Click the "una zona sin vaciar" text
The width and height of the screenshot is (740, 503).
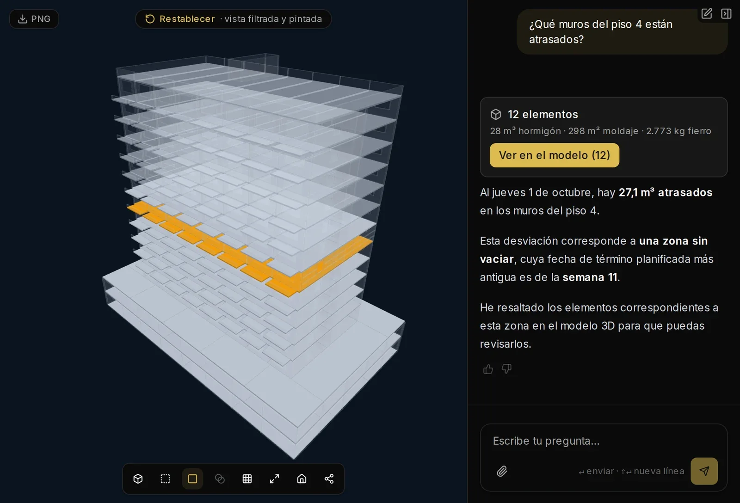pyautogui.click(x=593, y=250)
